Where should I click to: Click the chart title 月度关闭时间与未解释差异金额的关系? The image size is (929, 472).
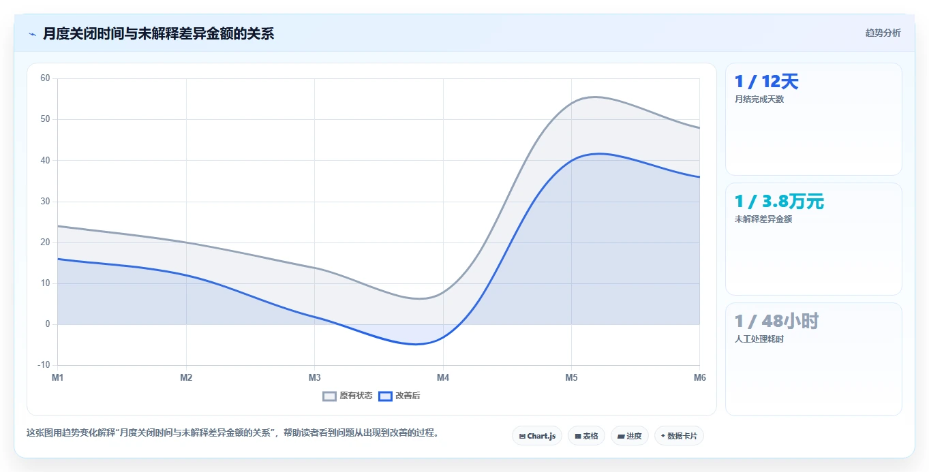[158, 34]
